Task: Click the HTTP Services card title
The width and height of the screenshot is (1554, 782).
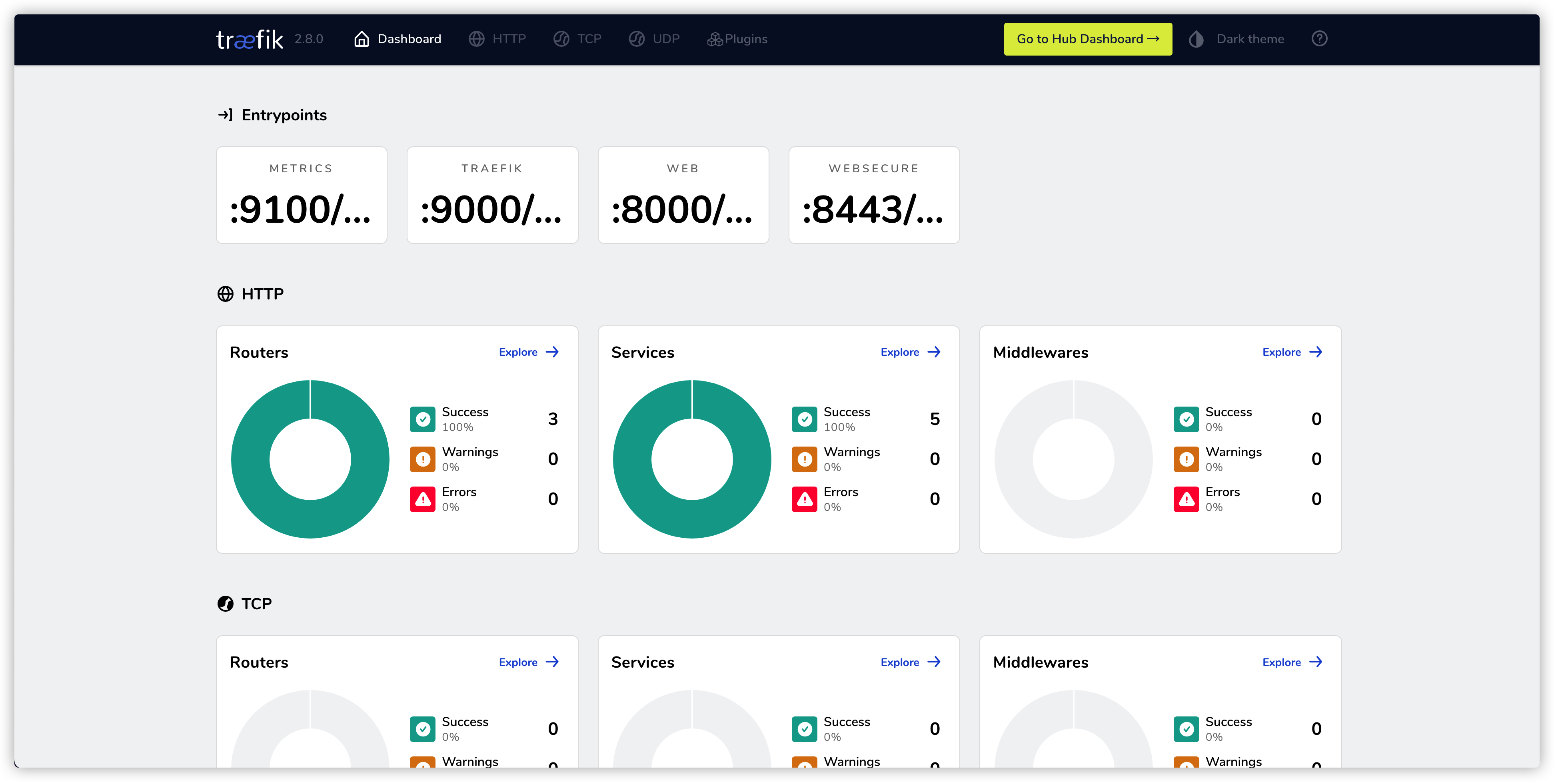Action: coord(643,353)
